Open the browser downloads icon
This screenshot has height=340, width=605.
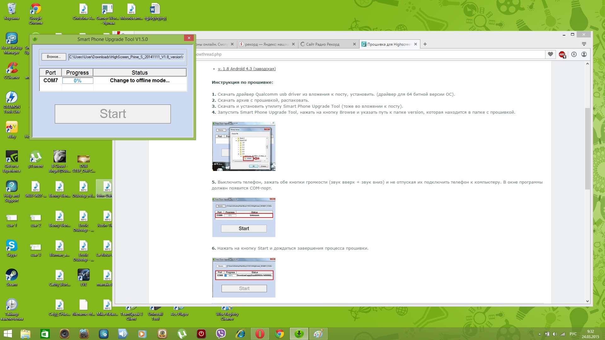[574, 54]
